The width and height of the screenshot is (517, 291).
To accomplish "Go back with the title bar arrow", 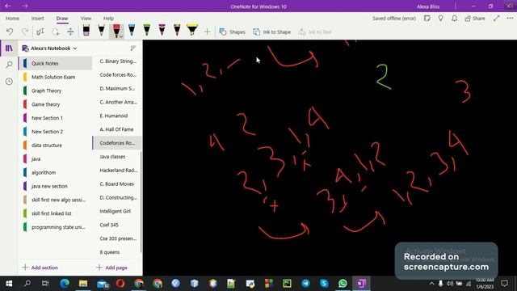I will pos(8,6).
